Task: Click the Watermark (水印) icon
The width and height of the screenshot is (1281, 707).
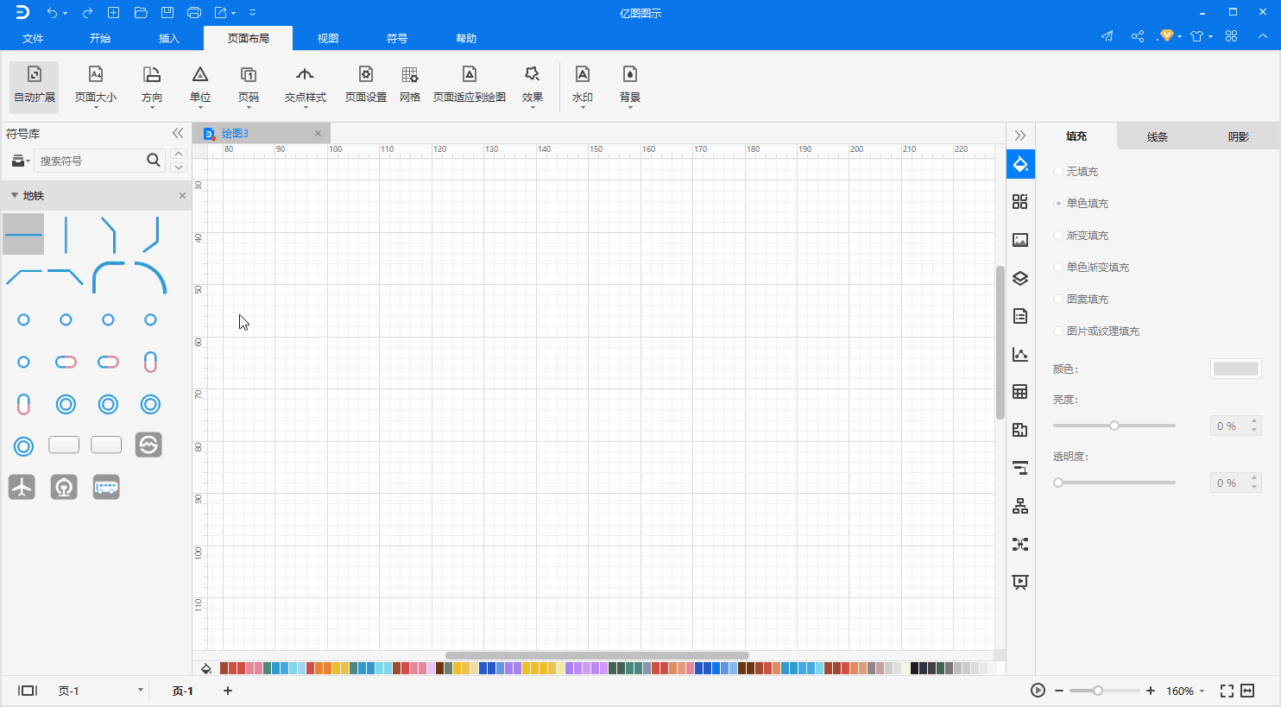Action: click(x=583, y=86)
